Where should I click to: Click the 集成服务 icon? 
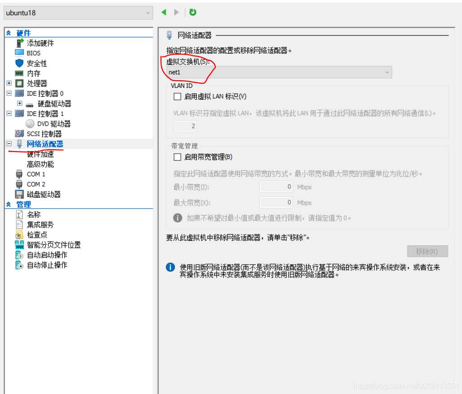tap(19, 225)
